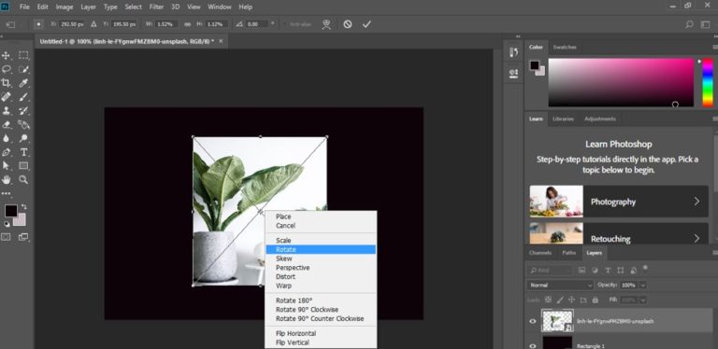Viewport: 718px width, 349px height.
Task: Select the Paint Bucket tool
Action: coord(23,124)
